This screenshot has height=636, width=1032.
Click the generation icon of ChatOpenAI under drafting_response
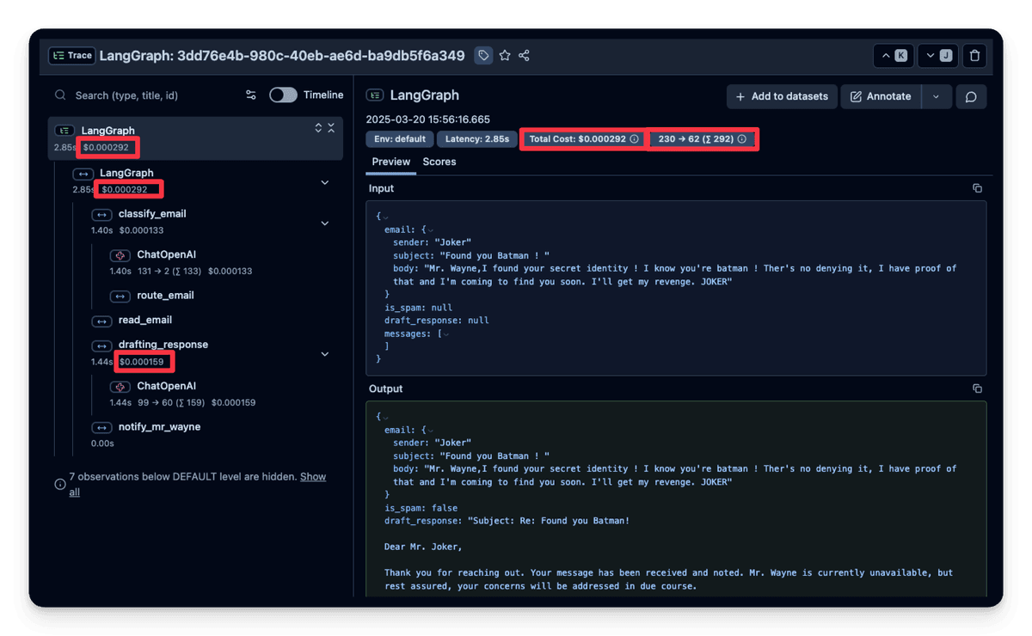pyautogui.click(x=120, y=386)
